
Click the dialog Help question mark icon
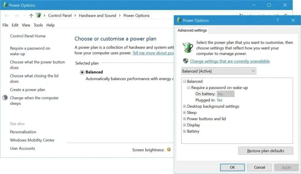click(x=277, y=20)
